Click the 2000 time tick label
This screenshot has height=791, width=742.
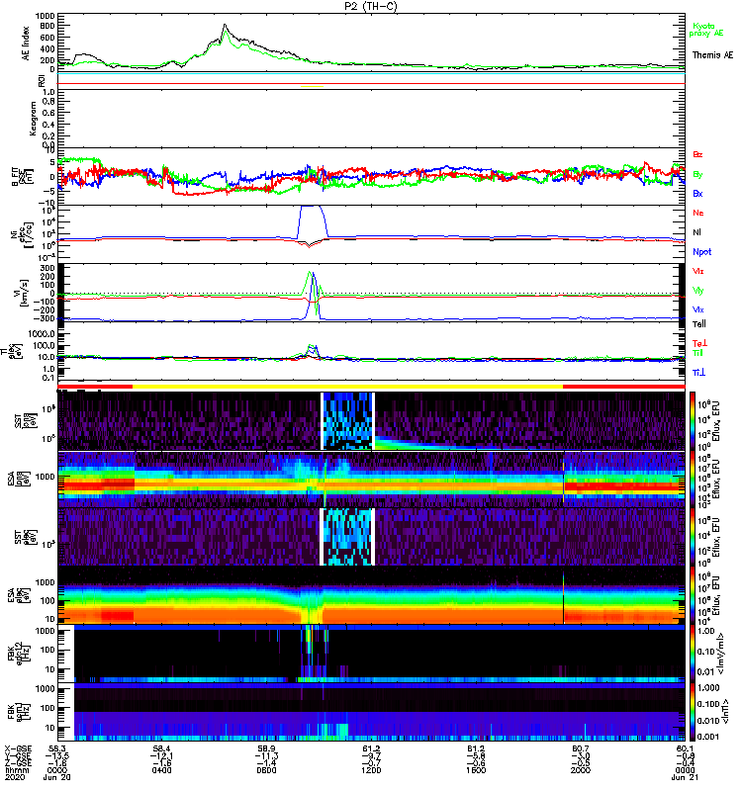click(x=580, y=770)
